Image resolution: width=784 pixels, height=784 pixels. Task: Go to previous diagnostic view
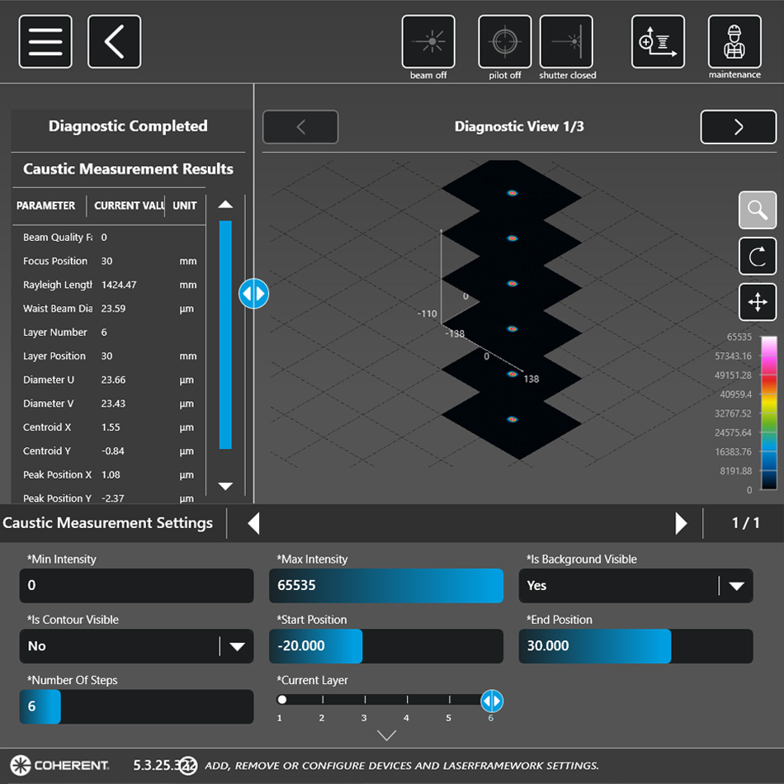coord(300,127)
